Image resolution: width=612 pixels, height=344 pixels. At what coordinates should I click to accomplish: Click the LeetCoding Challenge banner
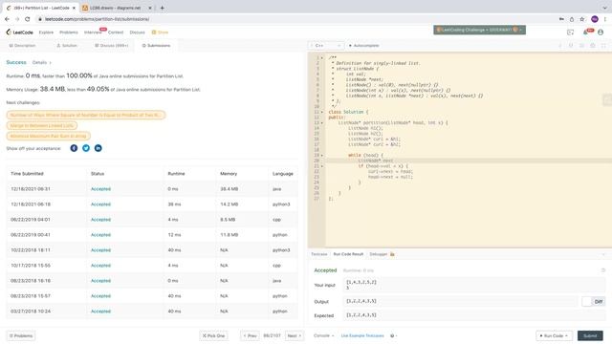[479, 30]
